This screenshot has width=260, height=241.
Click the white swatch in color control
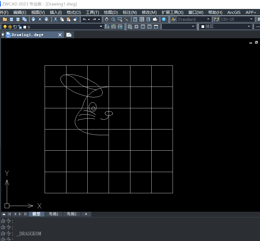pyautogui.click(x=203, y=27)
